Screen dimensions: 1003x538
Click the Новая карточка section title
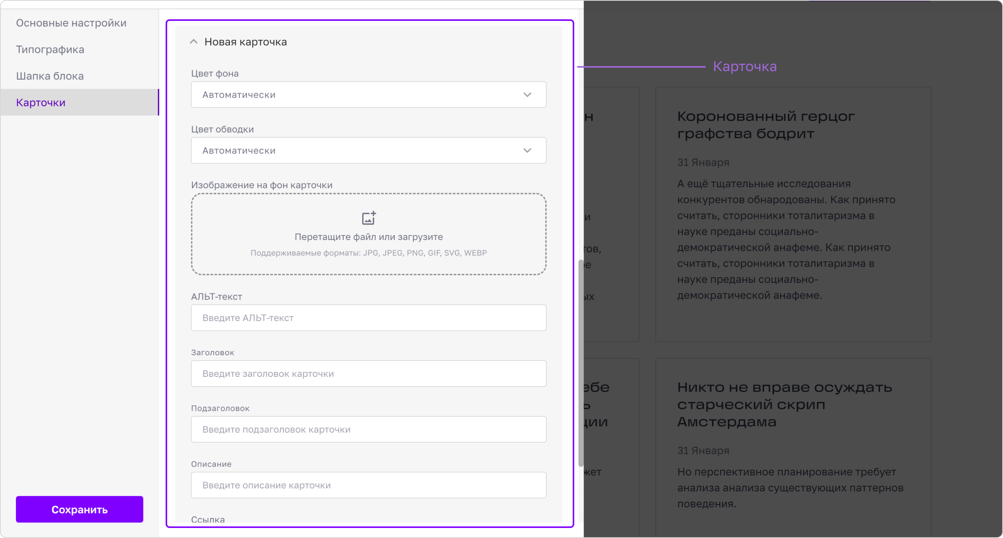[x=246, y=42]
